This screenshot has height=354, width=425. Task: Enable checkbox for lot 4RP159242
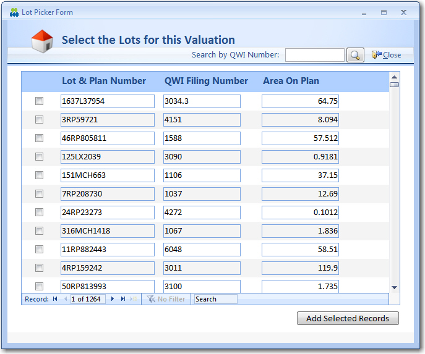pyautogui.click(x=39, y=268)
